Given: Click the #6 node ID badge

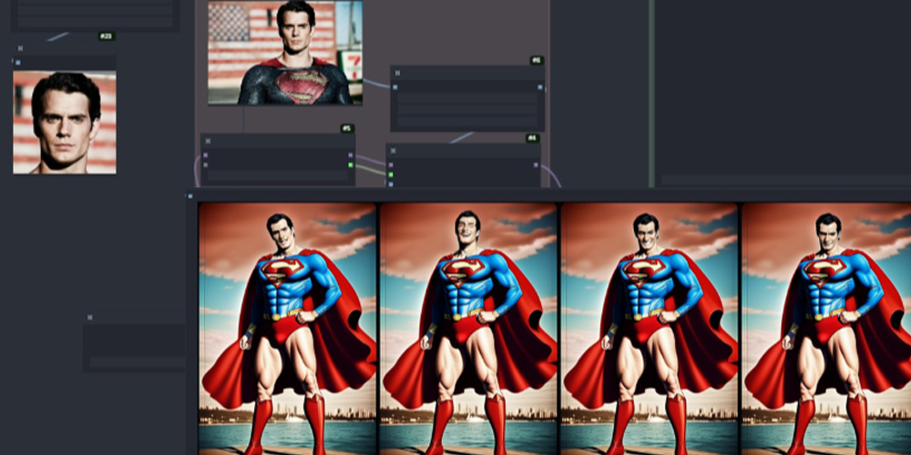Looking at the screenshot, I should (x=537, y=60).
